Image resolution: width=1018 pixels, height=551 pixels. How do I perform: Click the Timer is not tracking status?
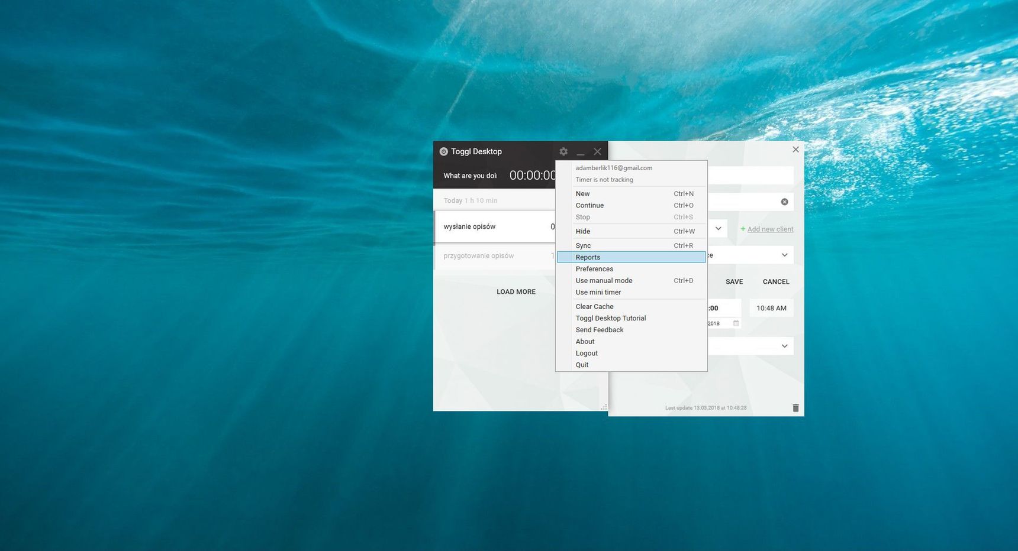(x=604, y=180)
